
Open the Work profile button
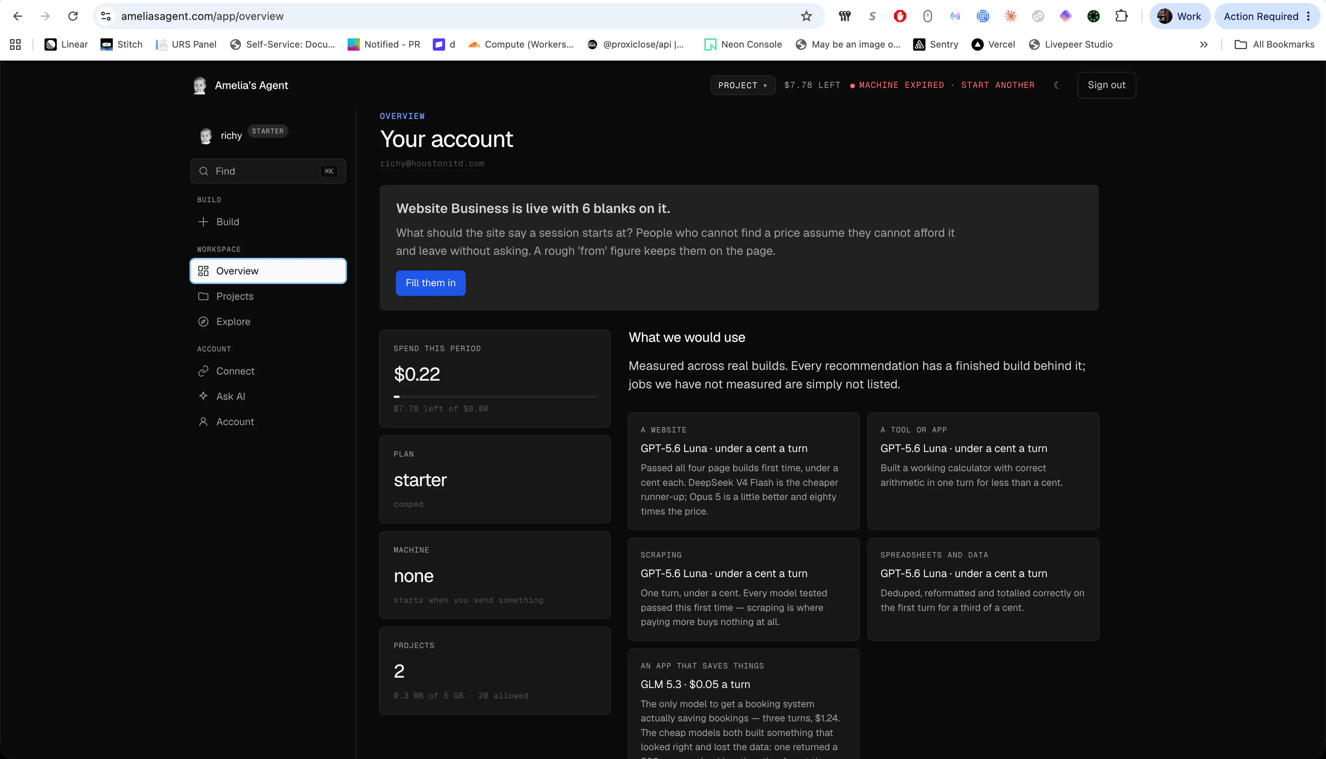click(1179, 16)
